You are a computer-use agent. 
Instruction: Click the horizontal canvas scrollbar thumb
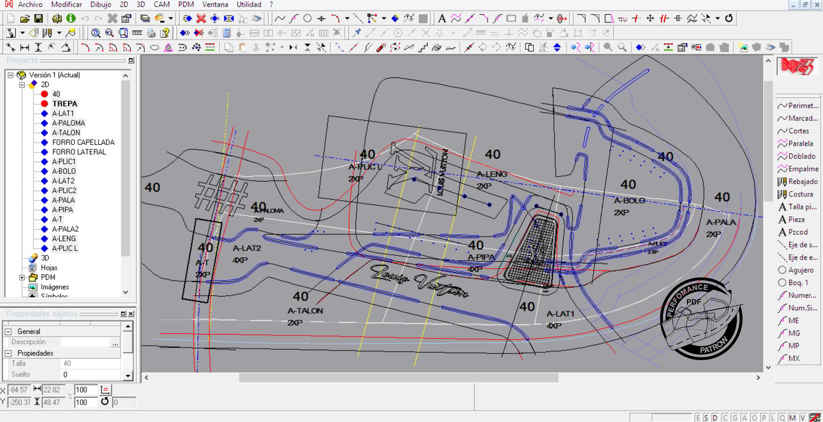point(398,378)
